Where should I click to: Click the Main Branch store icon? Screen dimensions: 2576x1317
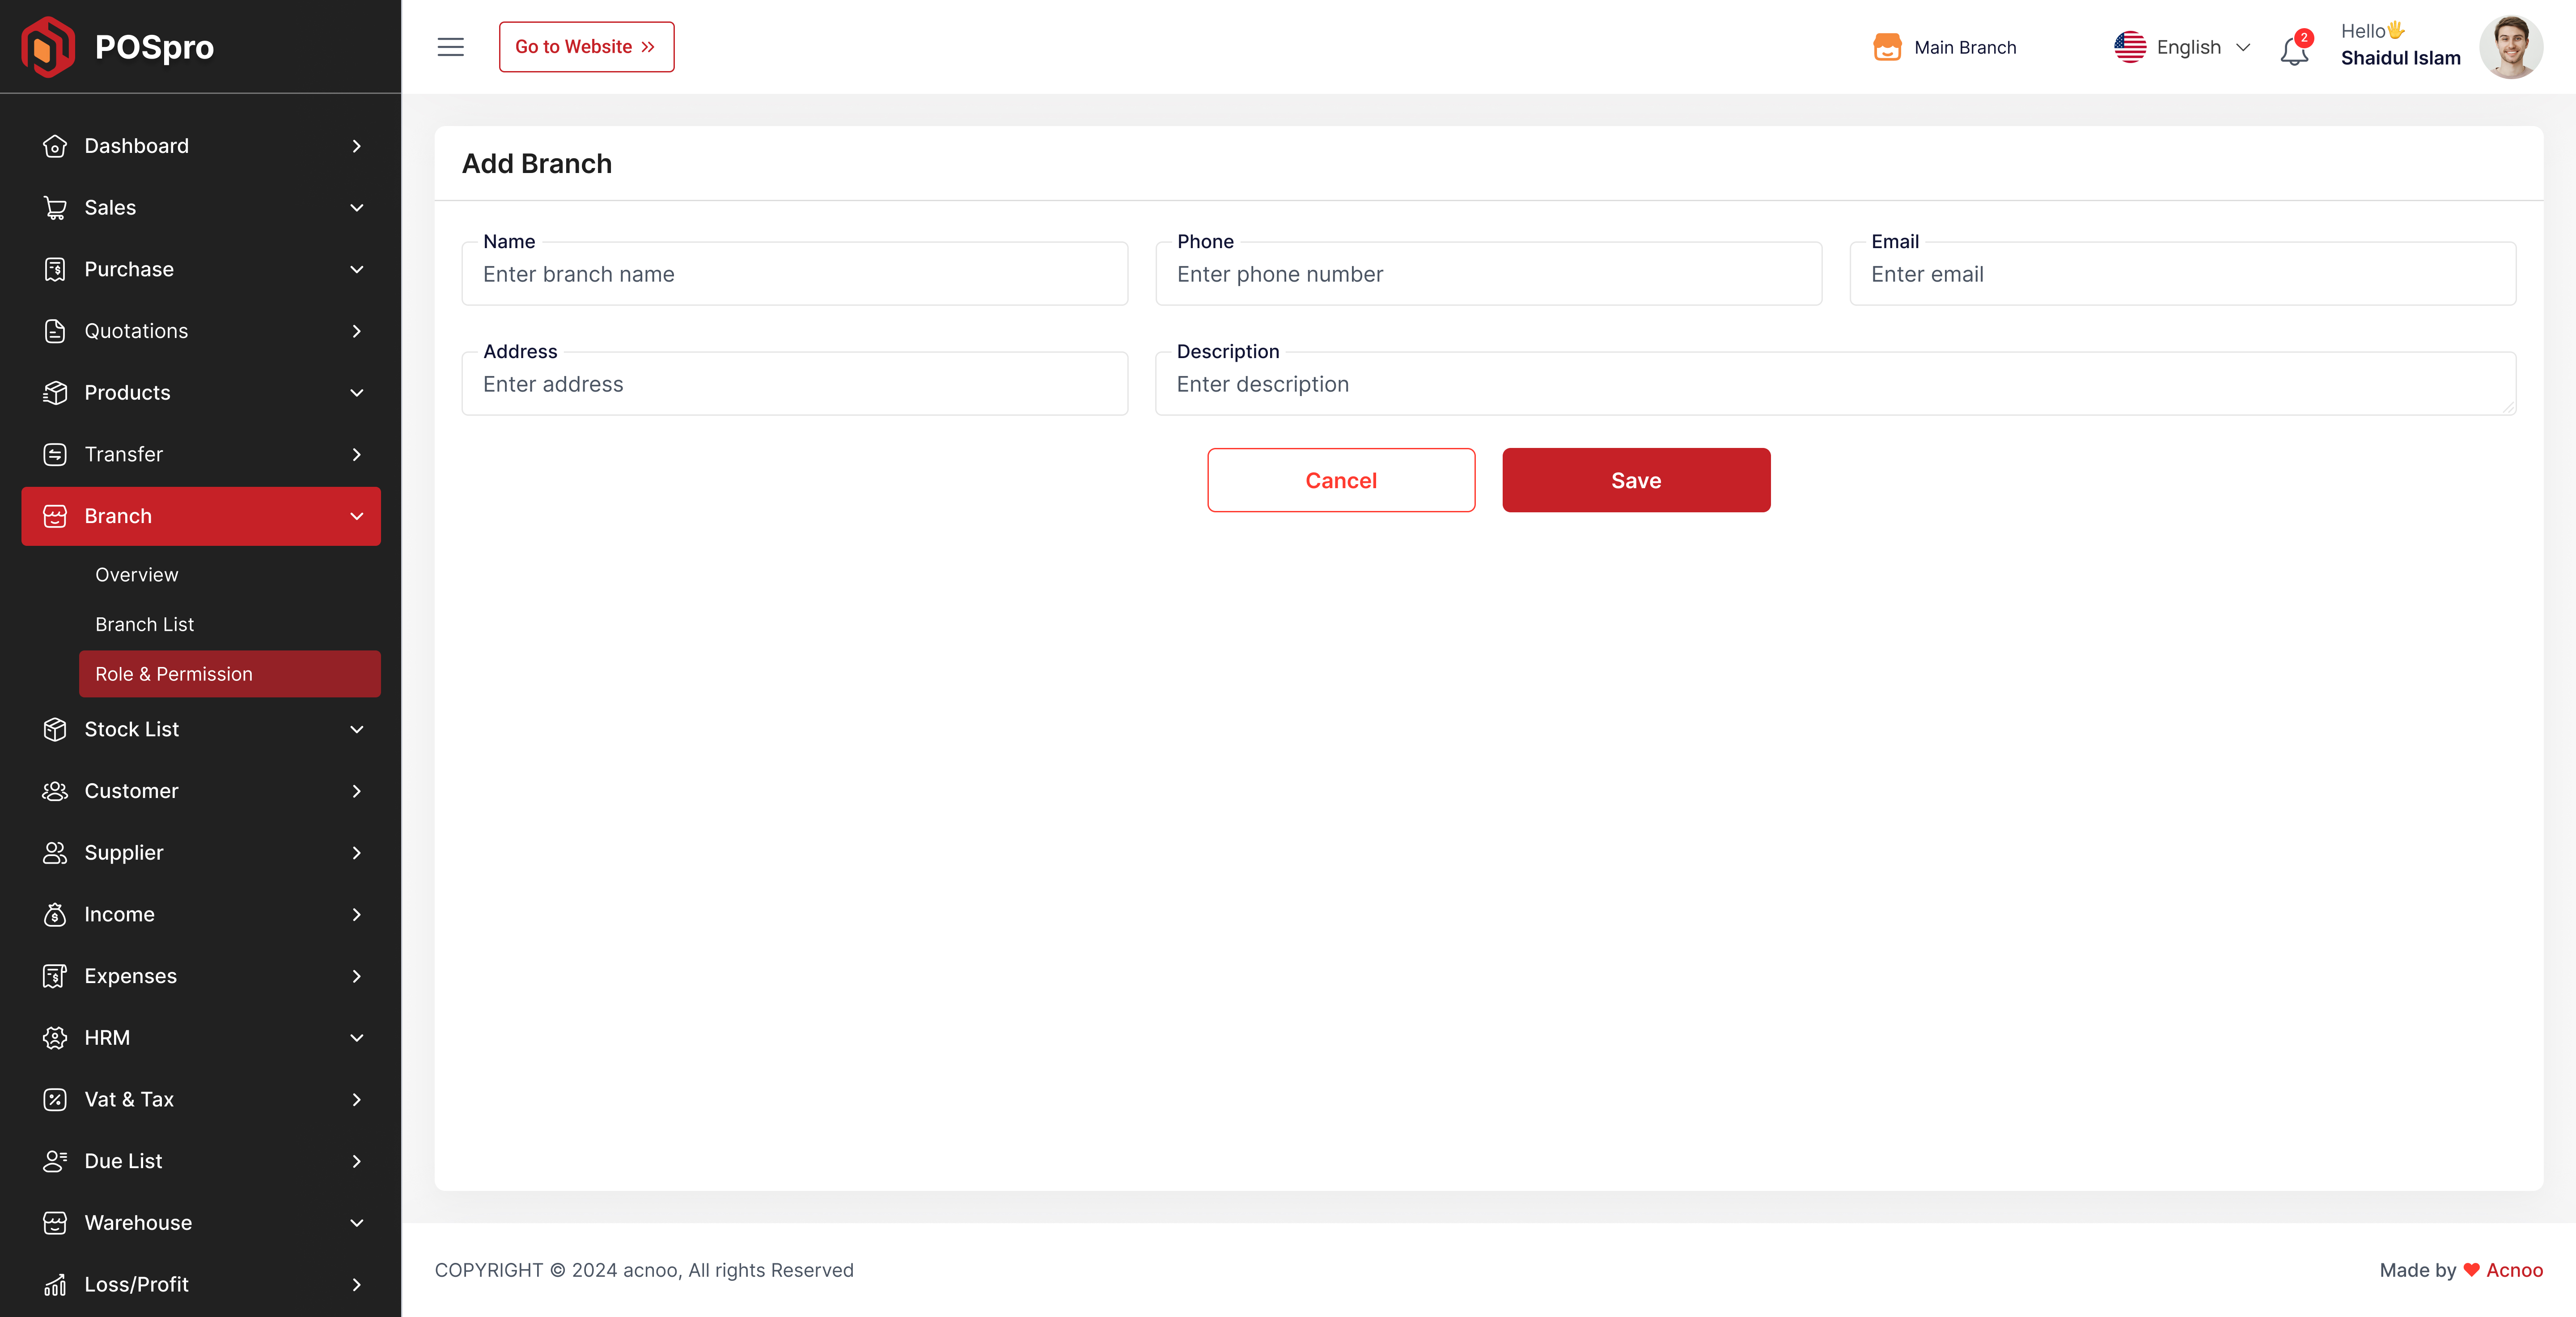coord(1887,47)
